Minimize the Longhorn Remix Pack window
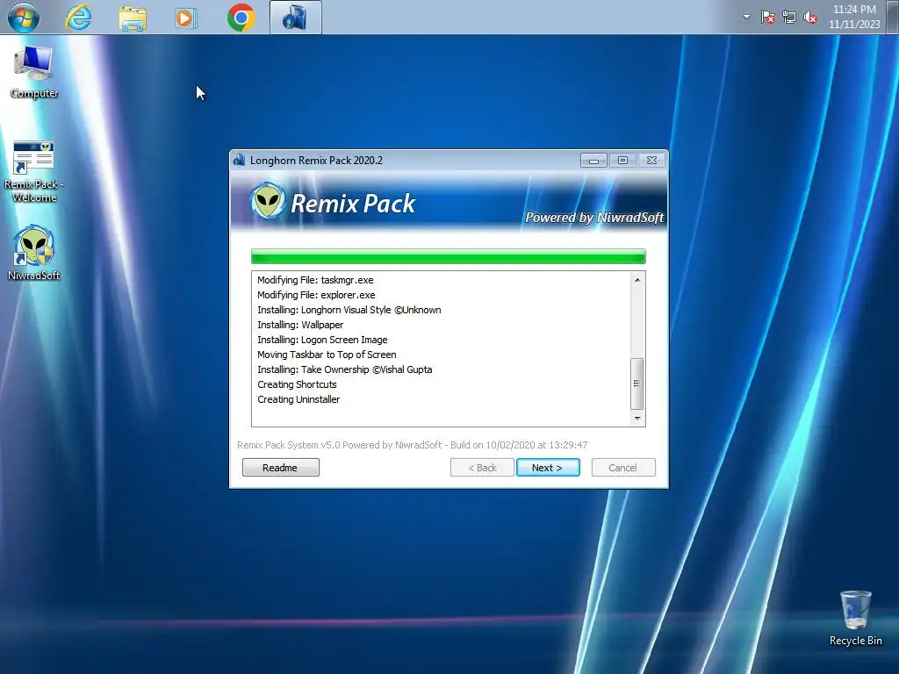Screen dimensions: 899x674 coord(593,161)
